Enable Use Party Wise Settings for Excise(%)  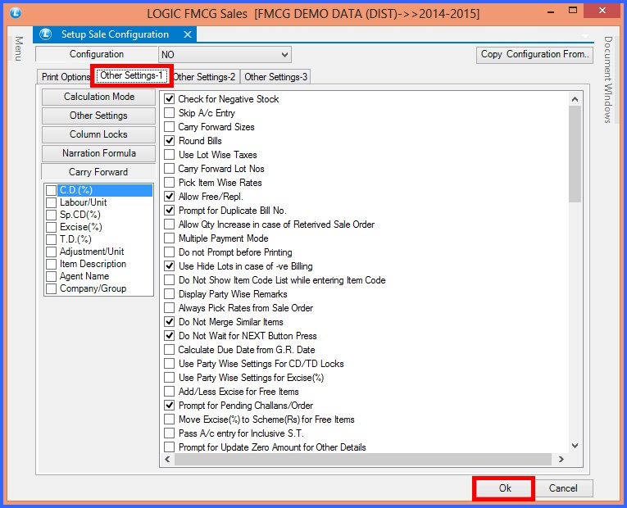170,378
